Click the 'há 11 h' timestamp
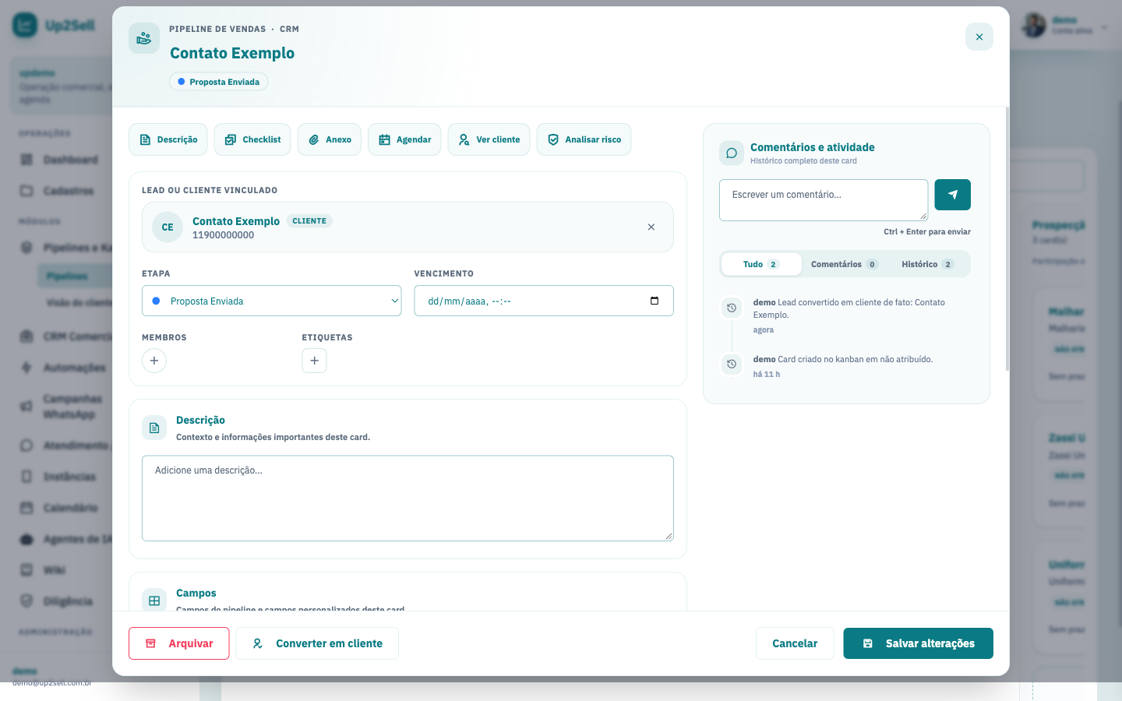The width and height of the screenshot is (1122, 701). [767, 375]
